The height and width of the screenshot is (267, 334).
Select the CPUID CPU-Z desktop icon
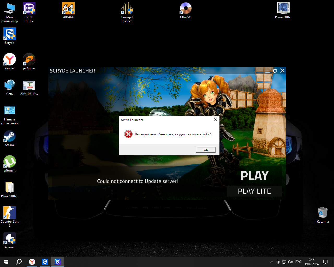coord(29,12)
